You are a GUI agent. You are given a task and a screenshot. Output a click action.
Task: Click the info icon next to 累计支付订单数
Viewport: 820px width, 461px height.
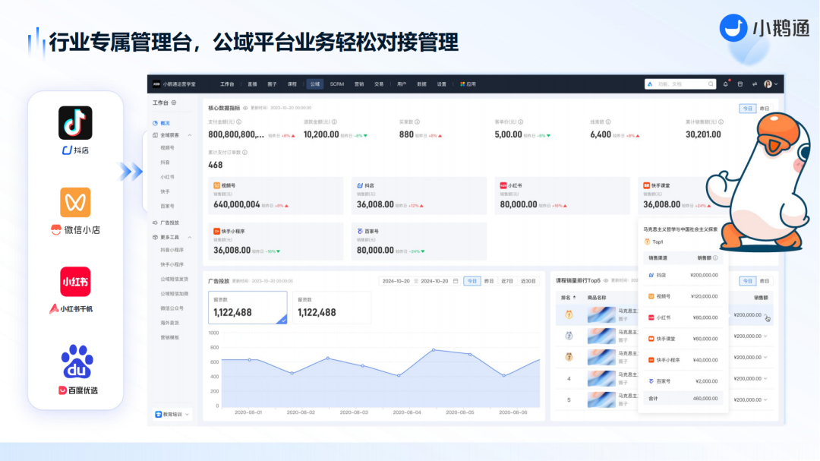(244, 152)
